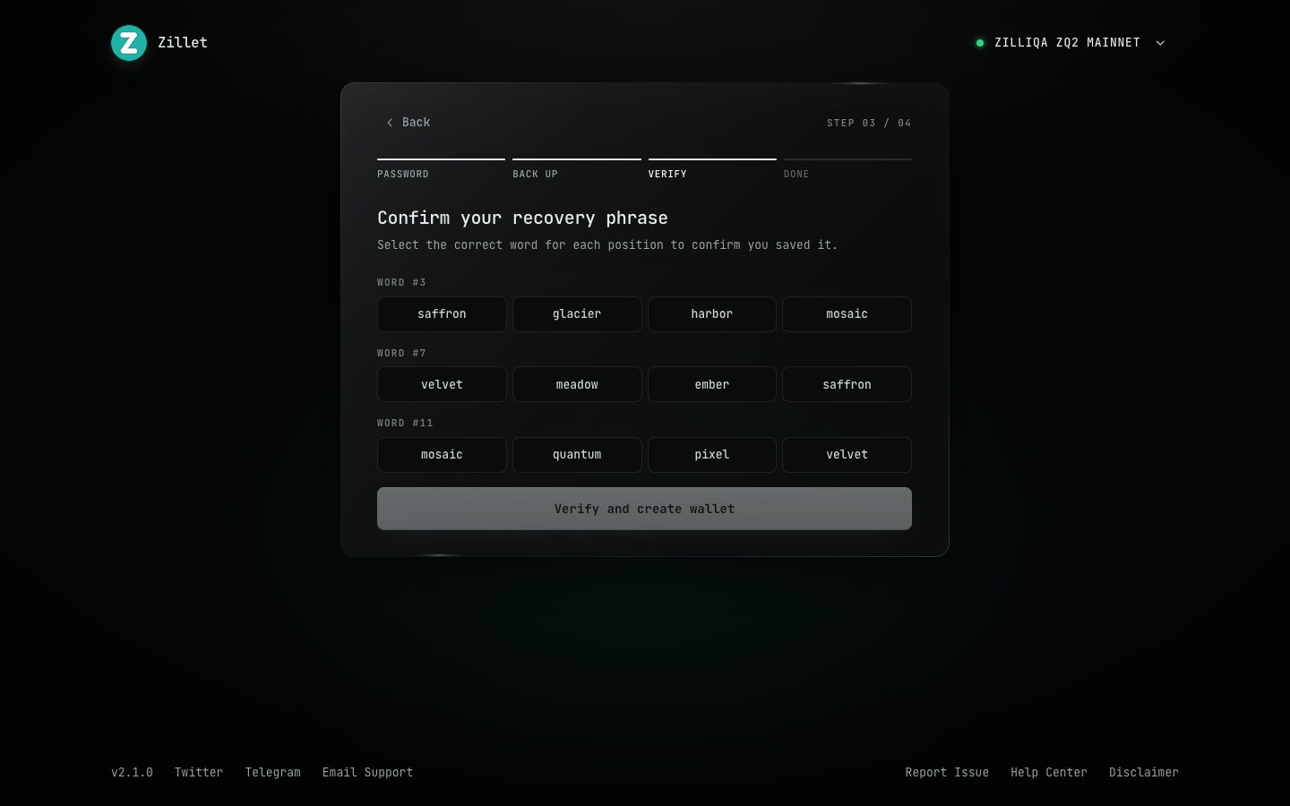Screen dimensions: 1290x806
Task: Open the ZILLIQA ZQ2 MAINNET network selector
Action: (1071, 43)
